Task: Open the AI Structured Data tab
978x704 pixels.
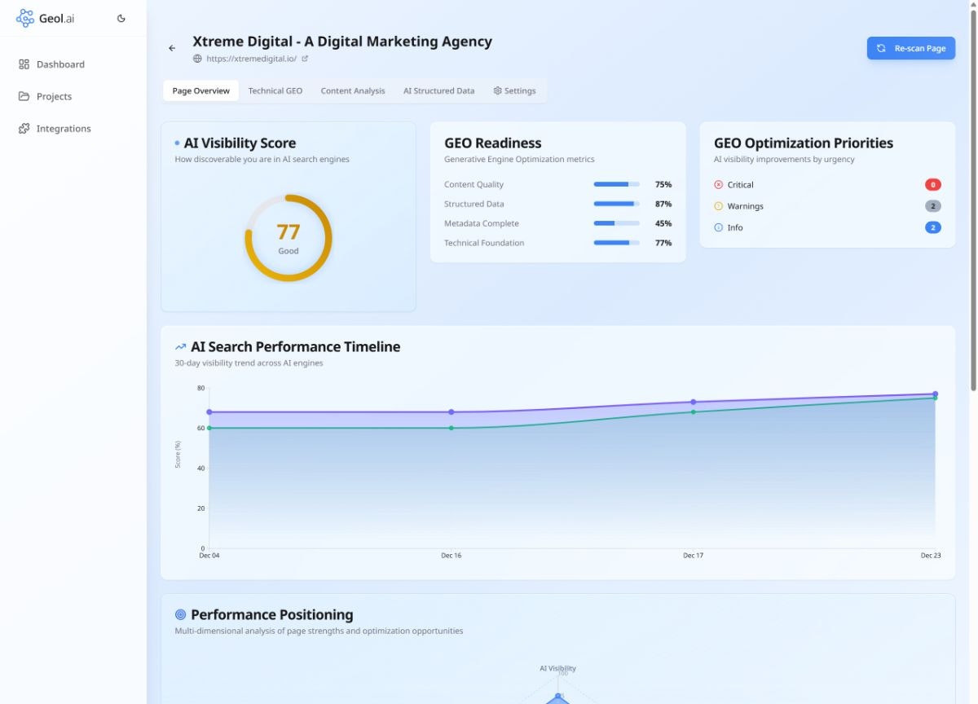Action: 438,90
